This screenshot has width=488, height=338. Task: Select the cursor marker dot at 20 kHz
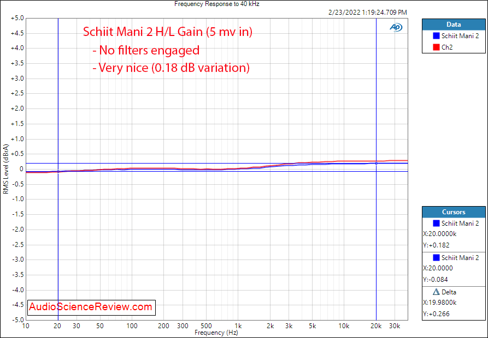click(377, 163)
